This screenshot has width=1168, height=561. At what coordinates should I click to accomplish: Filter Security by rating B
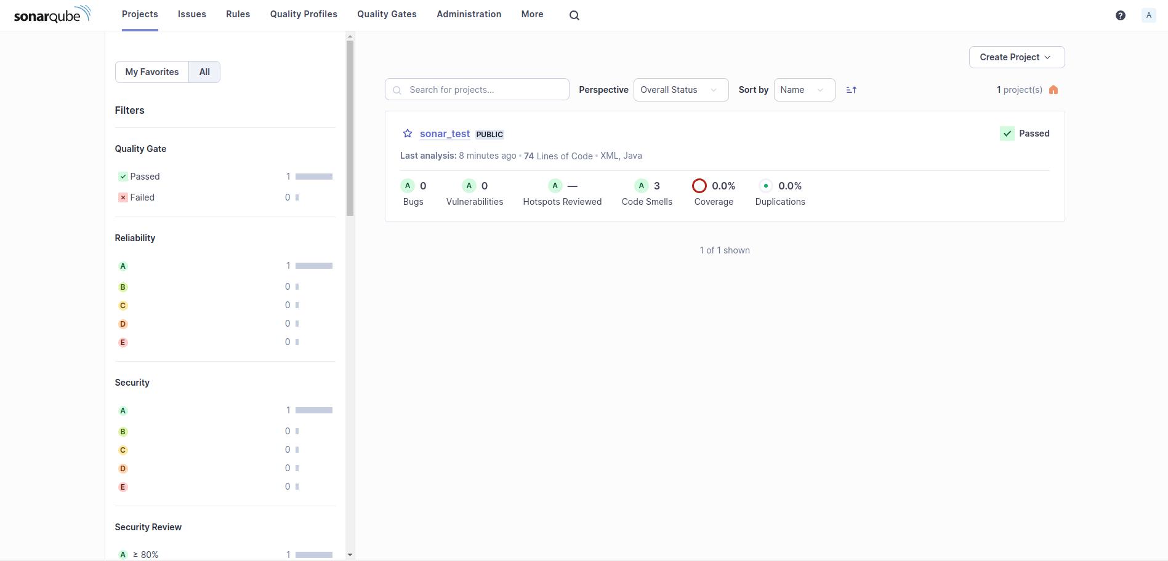(x=225, y=431)
